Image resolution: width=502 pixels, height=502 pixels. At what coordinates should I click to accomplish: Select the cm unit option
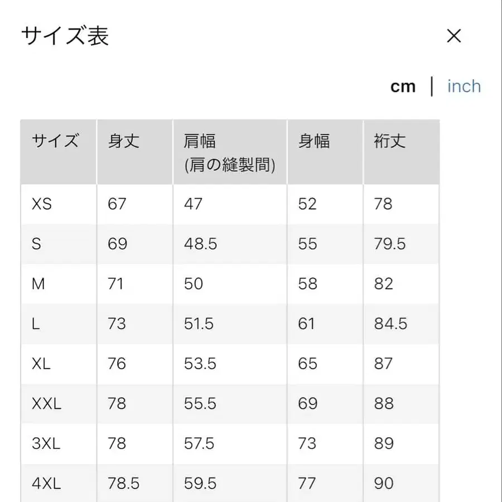(403, 86)
